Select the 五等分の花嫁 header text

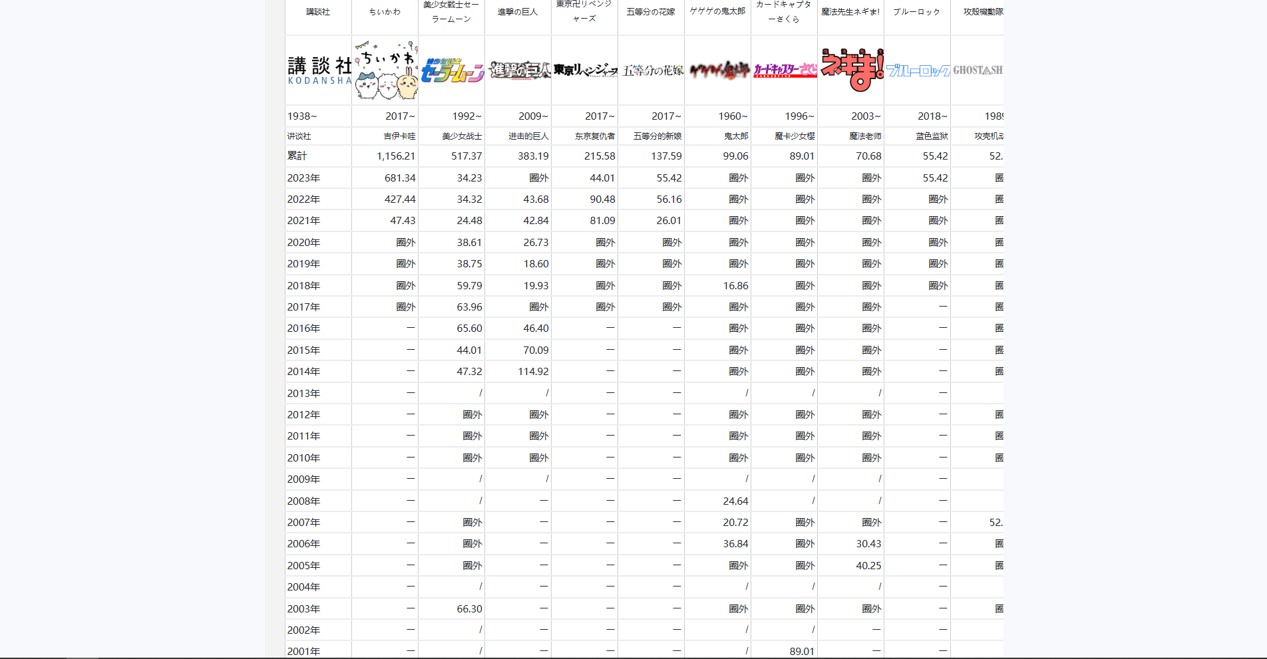coord(651,12)
